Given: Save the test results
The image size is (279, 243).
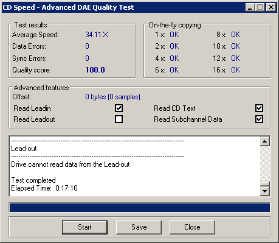Looking at the screenshot, I should coord(139,227).
